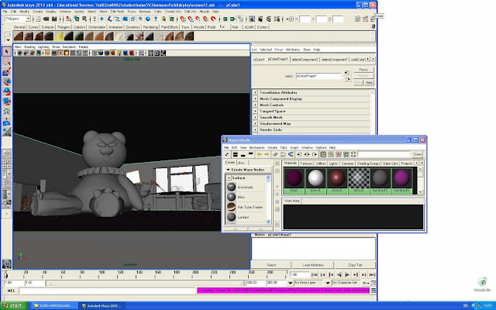The height and width of the screenshot is (310, 496).
Task: Select the Paint Selection tool
Action: 7,71
